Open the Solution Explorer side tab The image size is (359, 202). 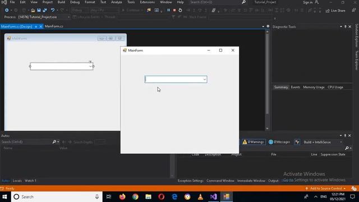click(357, 35)
